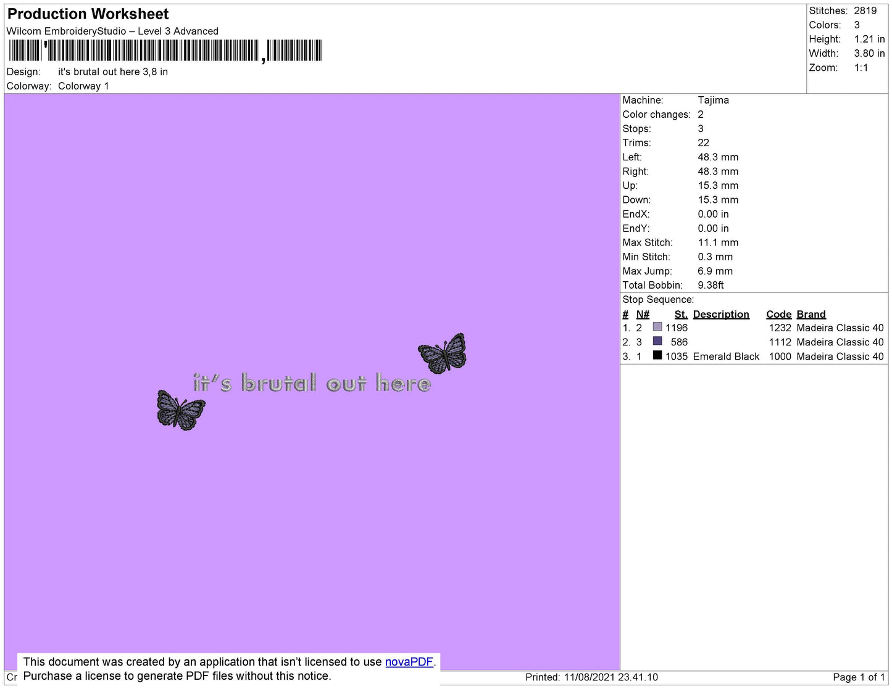Viewport: 892px width, 689px height.
Task: Click the 'St.' column header
Action: click(681, 315)
